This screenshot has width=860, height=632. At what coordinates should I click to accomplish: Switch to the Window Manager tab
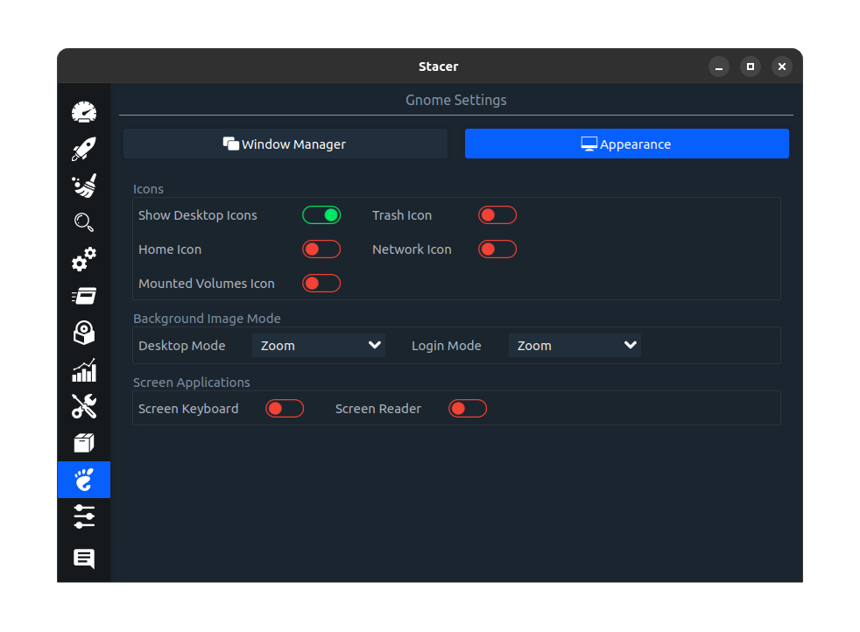(285, 144)
